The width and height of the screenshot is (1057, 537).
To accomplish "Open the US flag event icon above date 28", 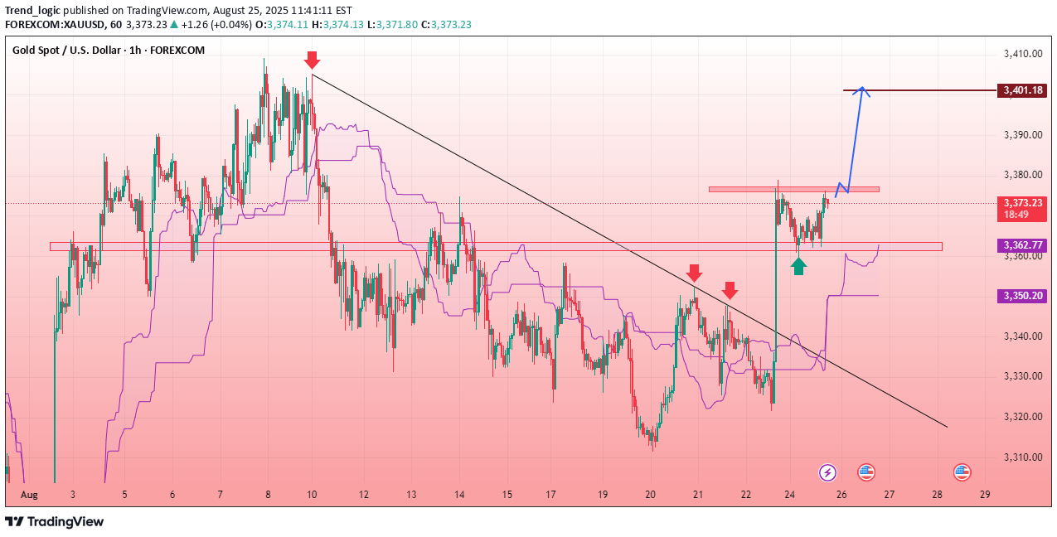I will pos(962,472).
